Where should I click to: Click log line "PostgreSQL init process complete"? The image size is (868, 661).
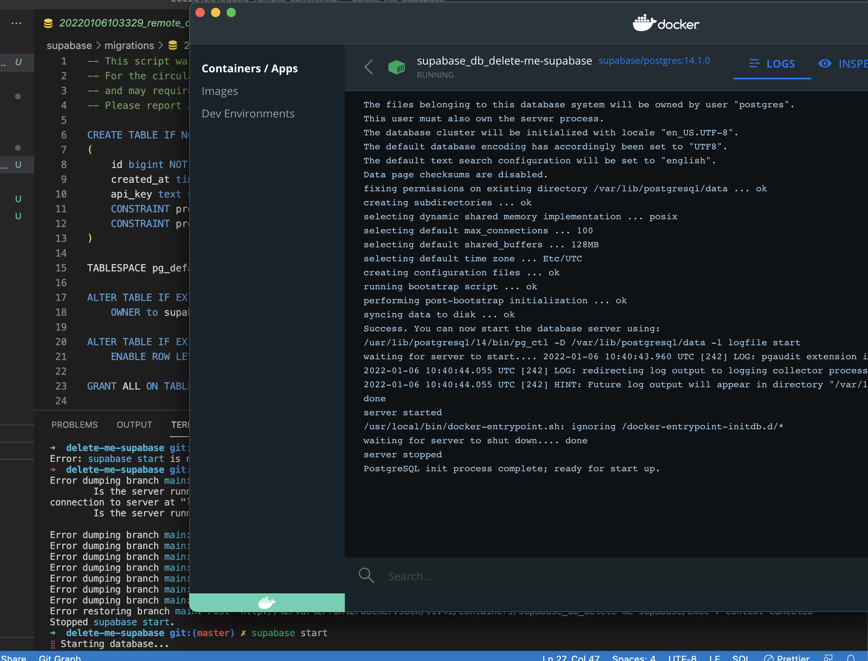tap(511, 468)
